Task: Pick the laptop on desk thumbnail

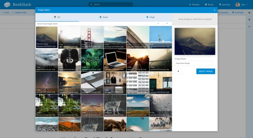Action: tap(115, 60)
